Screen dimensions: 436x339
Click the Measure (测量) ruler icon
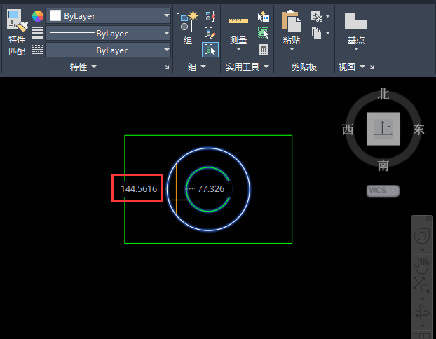pos(238,21)
